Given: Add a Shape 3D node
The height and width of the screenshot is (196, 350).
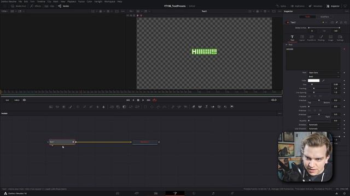Looking at the screenshot, I should [x=200, y=107].
